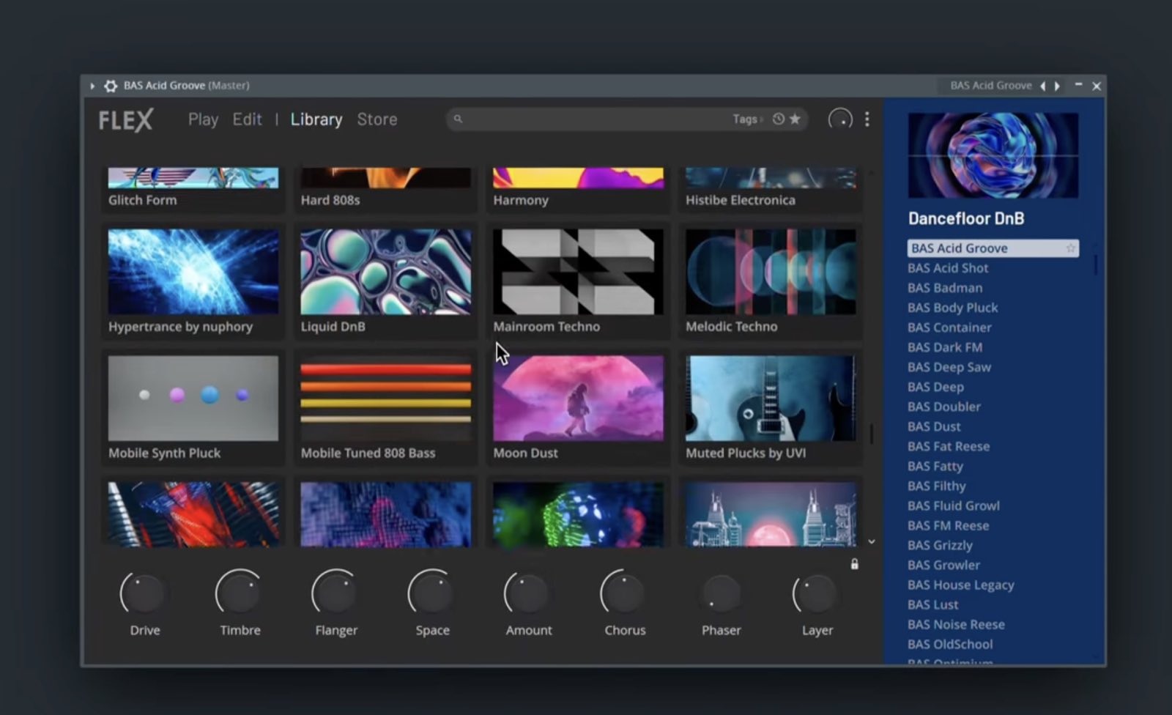Click the Space macro knob
The width and height of the screenshot is (1172, 715).
[x=431, y=593]
